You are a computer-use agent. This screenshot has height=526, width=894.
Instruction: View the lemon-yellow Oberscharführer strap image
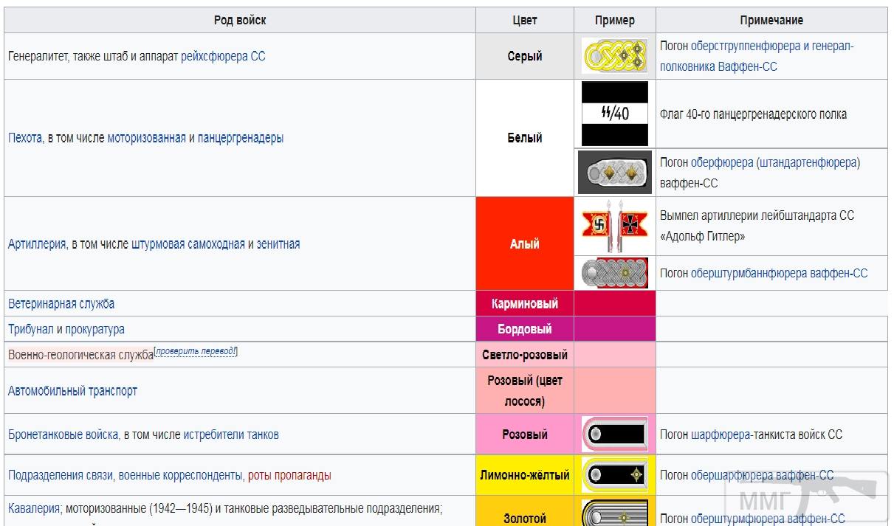(x=614, y=475)
